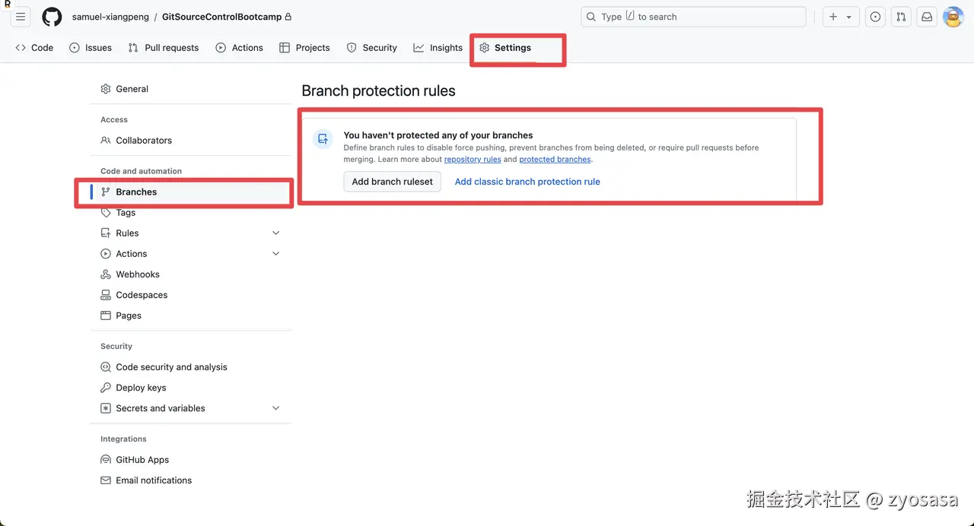
Task: Click Add classic branch protection rule link
Action: (x=527, y=182)
